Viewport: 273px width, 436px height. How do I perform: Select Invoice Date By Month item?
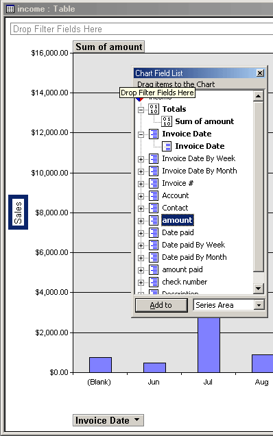click(x=200, y=171)
